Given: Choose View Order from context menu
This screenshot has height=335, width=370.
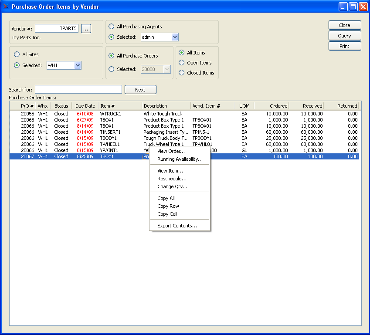Looking at the screenshot, I should (x=171, y=151).
